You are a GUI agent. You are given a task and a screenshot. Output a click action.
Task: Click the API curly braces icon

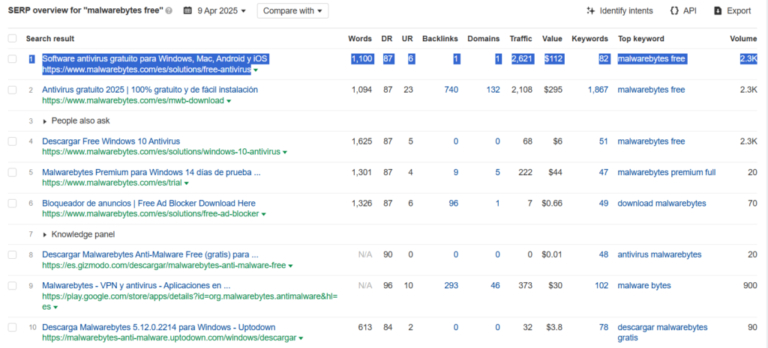(674, 10)
